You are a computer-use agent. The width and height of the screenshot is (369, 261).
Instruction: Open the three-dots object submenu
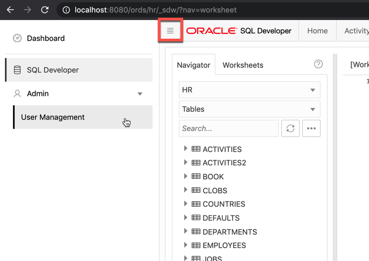click(x=312, y=128)
